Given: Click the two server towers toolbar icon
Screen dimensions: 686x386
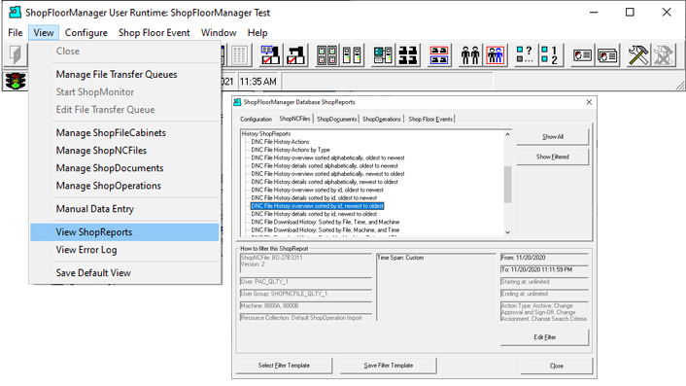Looking at the screenshot, I should coord(352,55).
